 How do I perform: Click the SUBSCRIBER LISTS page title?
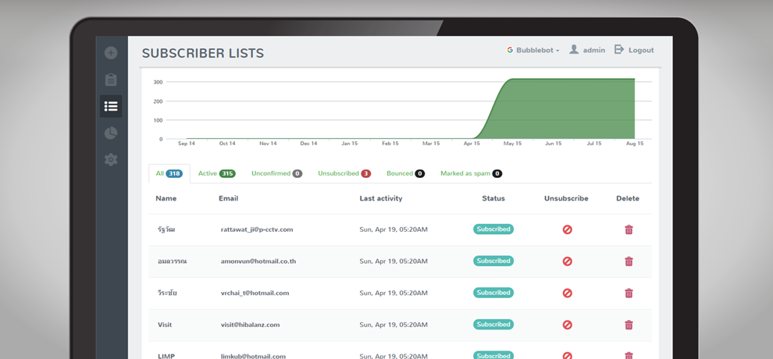pyautogui.click(x=203, y=53)
